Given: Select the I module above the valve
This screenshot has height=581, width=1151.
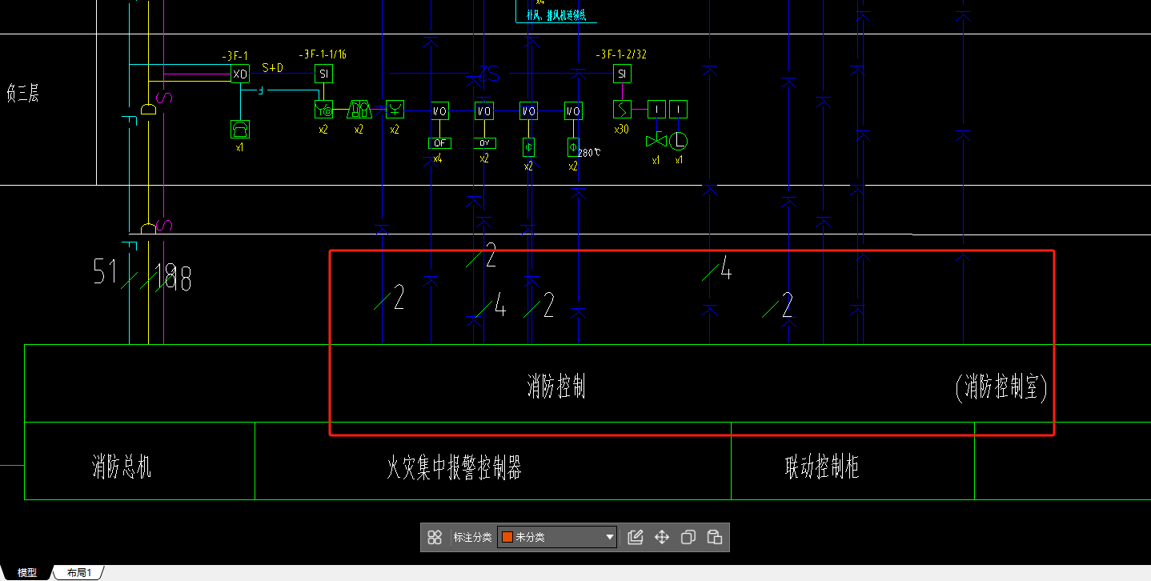Looking at the screenshot, I should coord(656,109).
